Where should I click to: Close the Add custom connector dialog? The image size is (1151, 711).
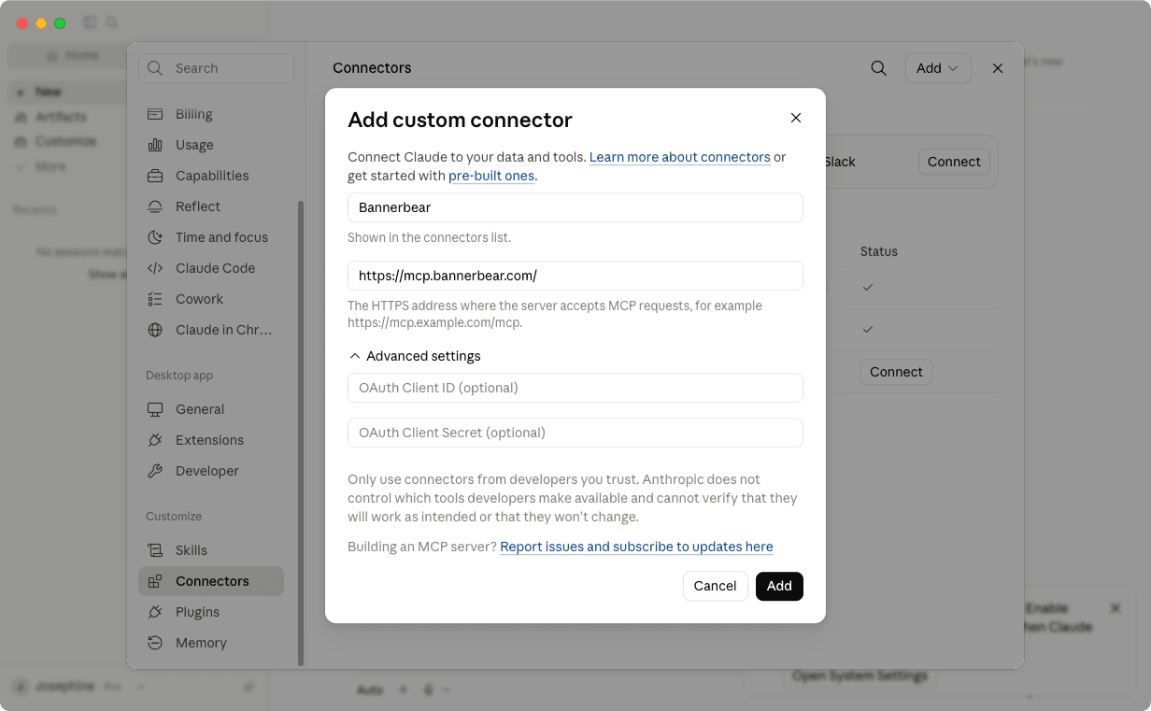796,118
